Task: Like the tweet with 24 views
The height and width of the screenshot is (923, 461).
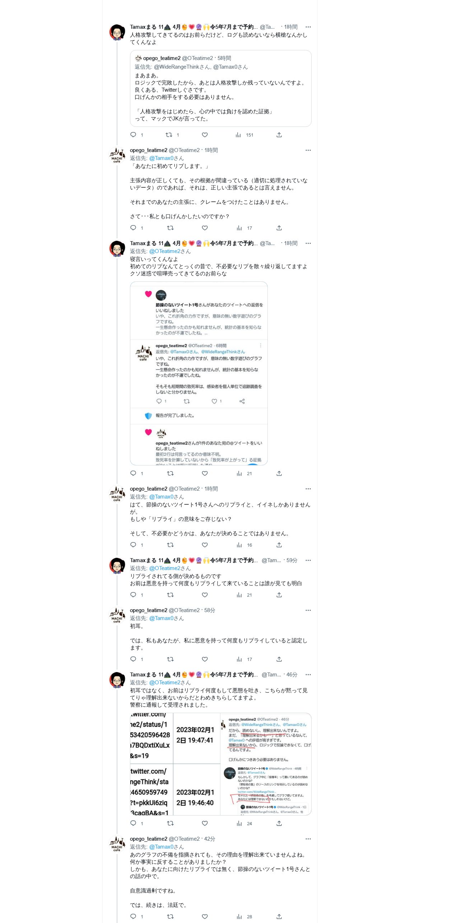Action: coord(205,823)
